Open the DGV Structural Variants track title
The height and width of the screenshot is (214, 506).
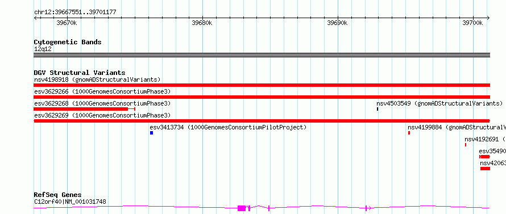[x=80, y=73]
